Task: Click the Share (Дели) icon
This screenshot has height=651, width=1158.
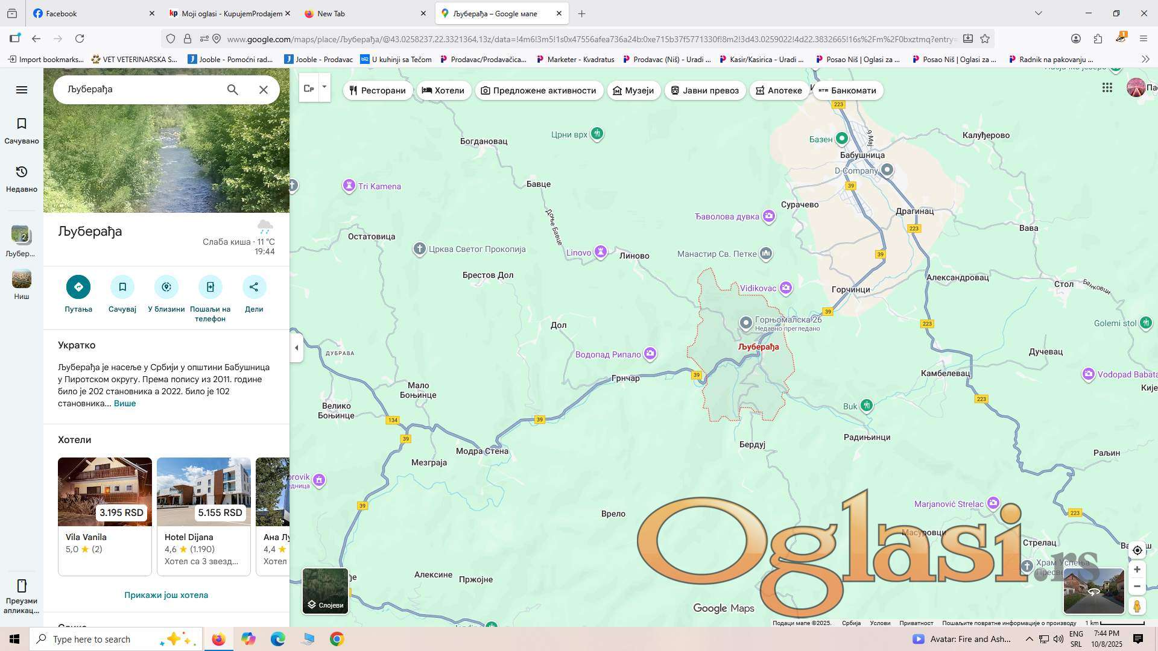Action: click(254, 287)
